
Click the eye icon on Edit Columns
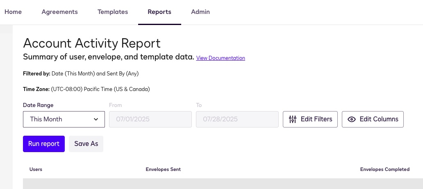[351, 119]
